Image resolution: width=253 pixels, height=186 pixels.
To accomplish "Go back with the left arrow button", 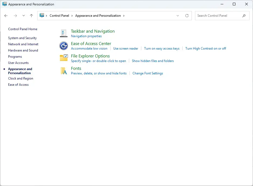I will coord(6,16).
